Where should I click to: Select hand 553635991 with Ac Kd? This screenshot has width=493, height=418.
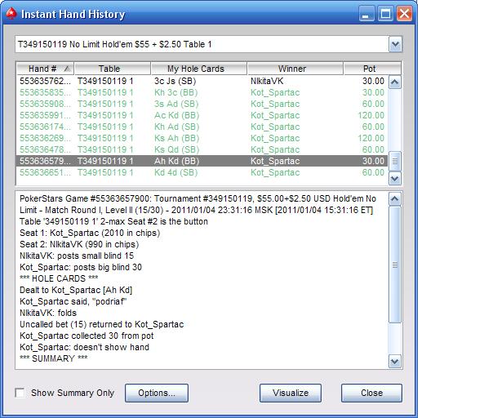tap(202, 115)
